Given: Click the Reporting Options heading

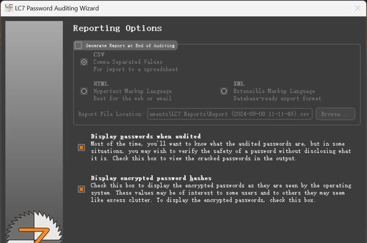Looking at the screenshot, I should (x=117, y=29).
